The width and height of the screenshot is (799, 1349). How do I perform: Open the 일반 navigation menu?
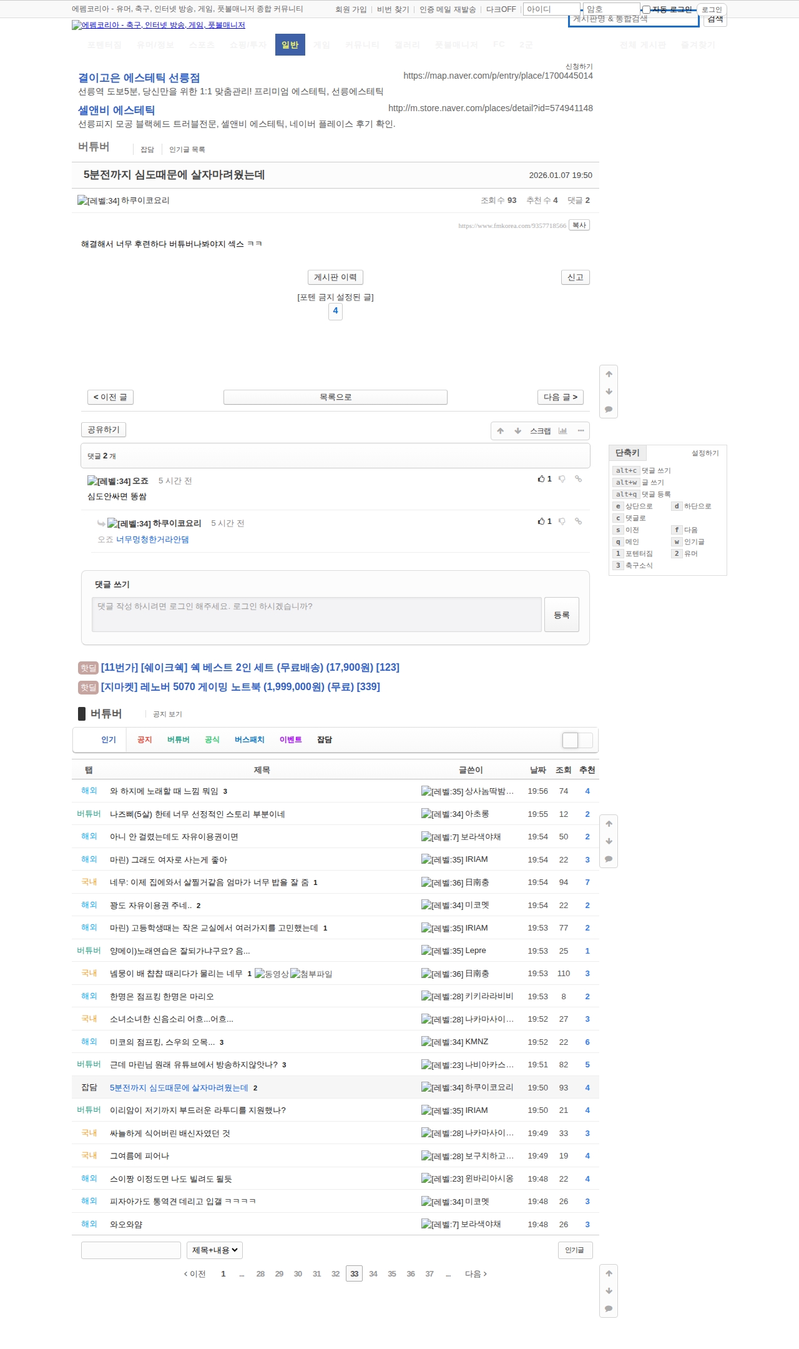[x=290, y=45]
